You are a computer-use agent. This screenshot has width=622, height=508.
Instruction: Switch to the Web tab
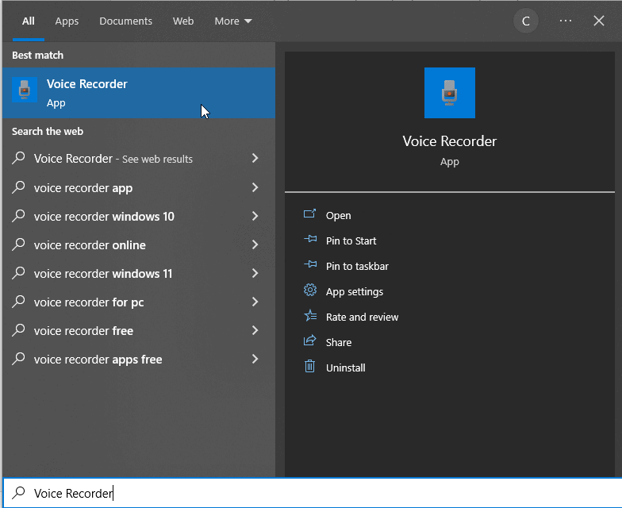(x=183, y=21)
